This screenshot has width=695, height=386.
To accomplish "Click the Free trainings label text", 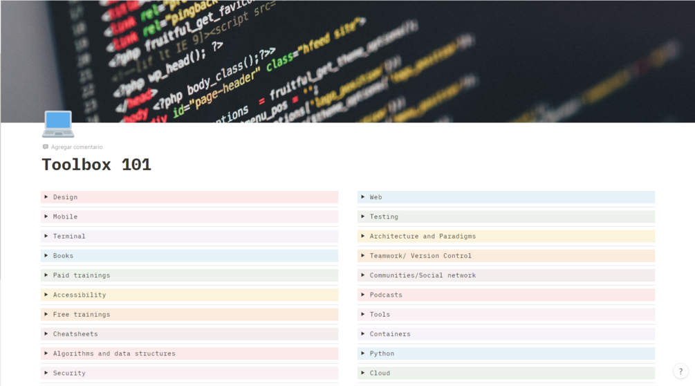I will pyautogui.click(x=82, y=314).
